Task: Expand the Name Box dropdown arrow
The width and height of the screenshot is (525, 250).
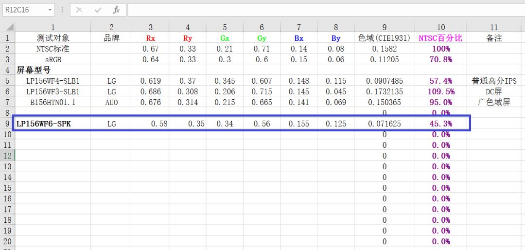Action: (x=50, y=10)
